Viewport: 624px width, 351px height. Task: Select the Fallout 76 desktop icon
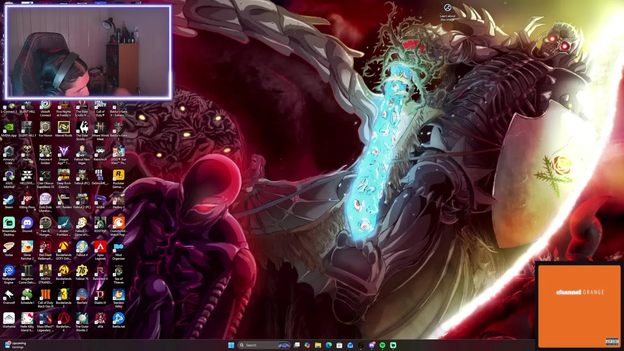pos(82,273)
